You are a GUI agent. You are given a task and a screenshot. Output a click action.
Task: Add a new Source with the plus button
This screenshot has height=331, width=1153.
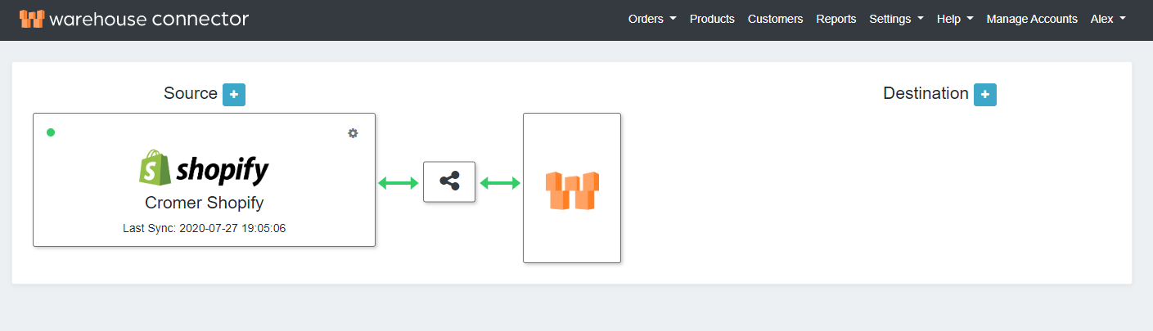pyautogui.click(x=234, y=95)
